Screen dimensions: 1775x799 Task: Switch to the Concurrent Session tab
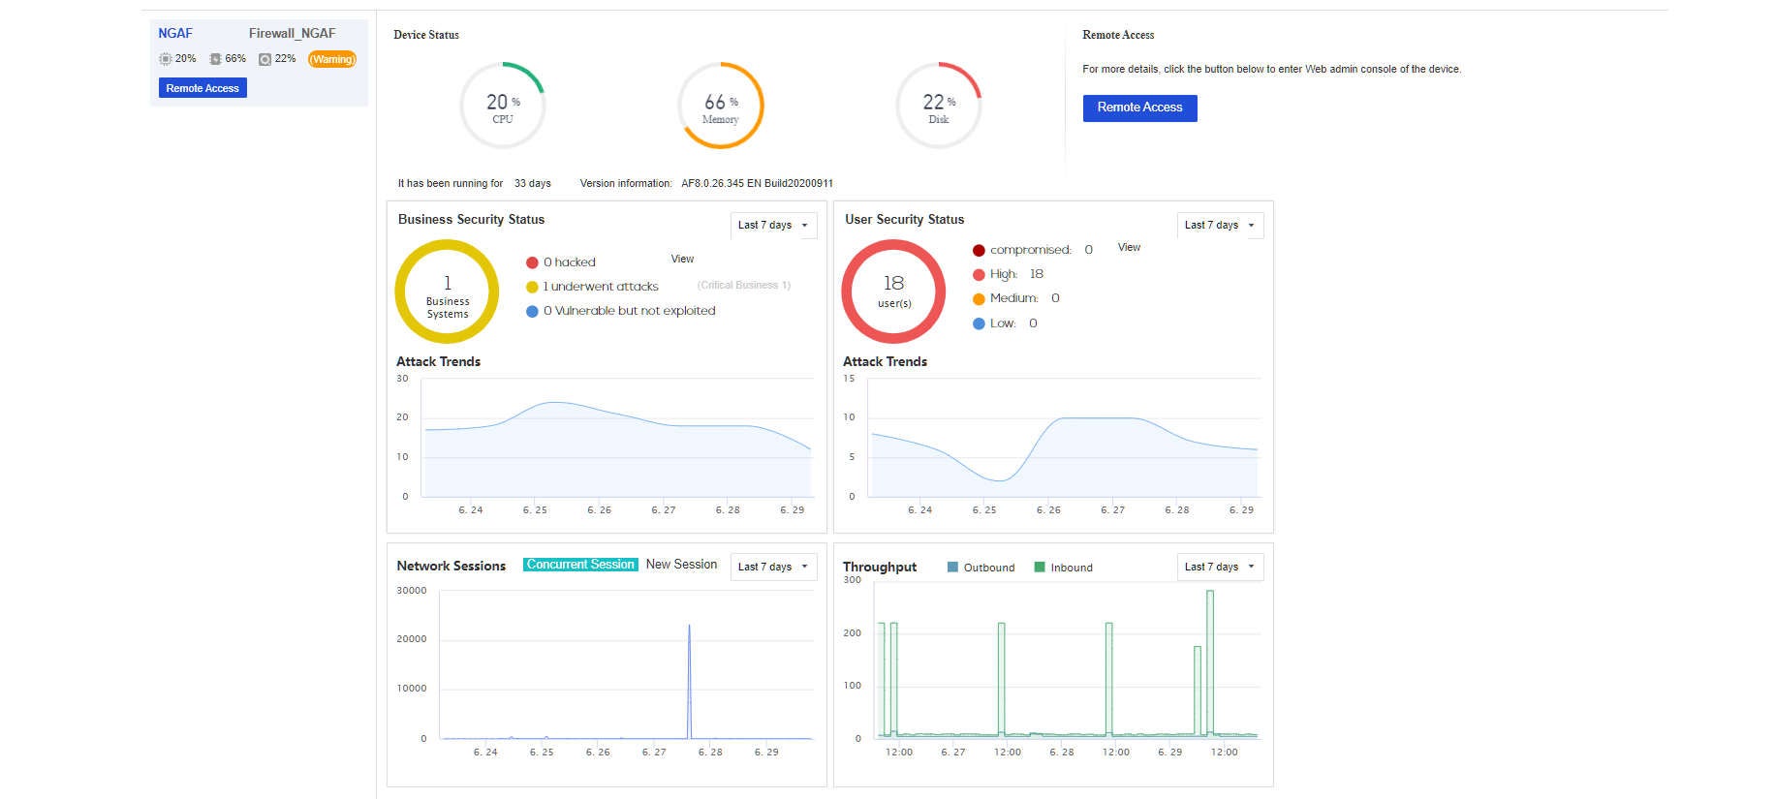point(580,565)
